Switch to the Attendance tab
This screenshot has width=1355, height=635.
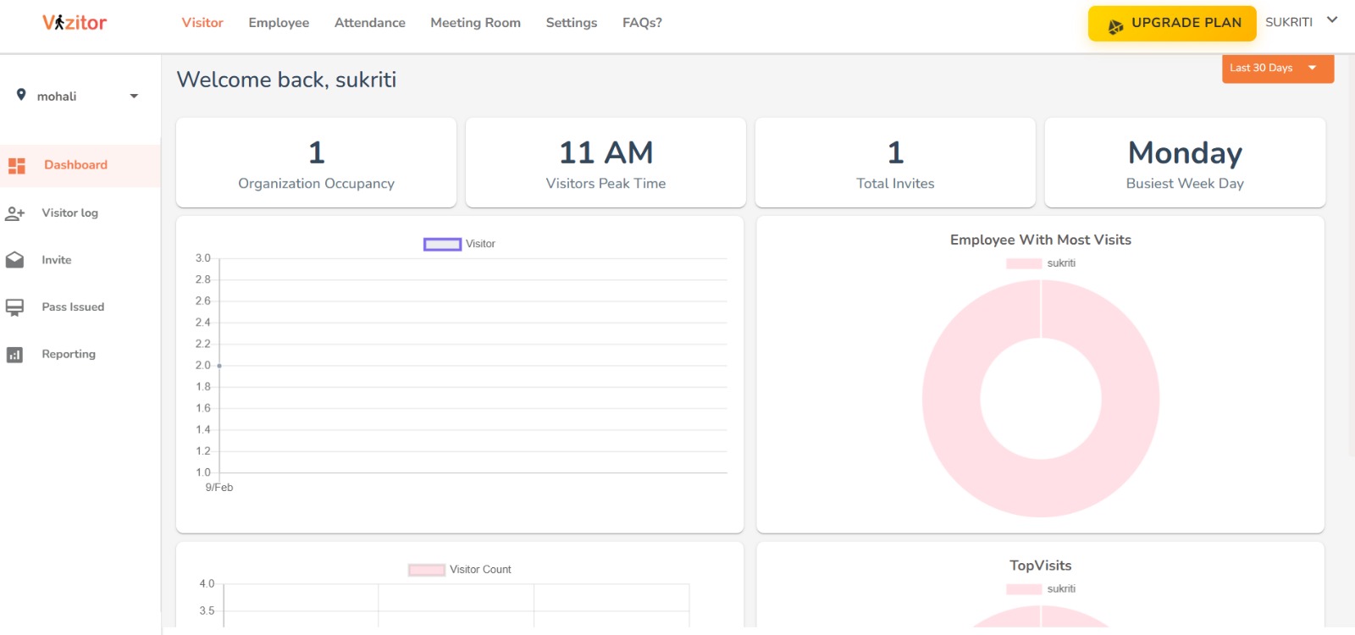pyautogui.click(x=370, y=23)
